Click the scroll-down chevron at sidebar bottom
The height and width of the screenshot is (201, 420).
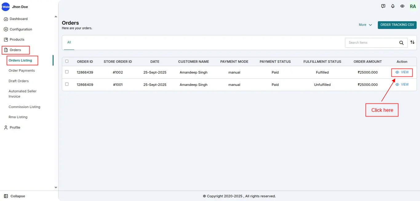click(56, 187)
